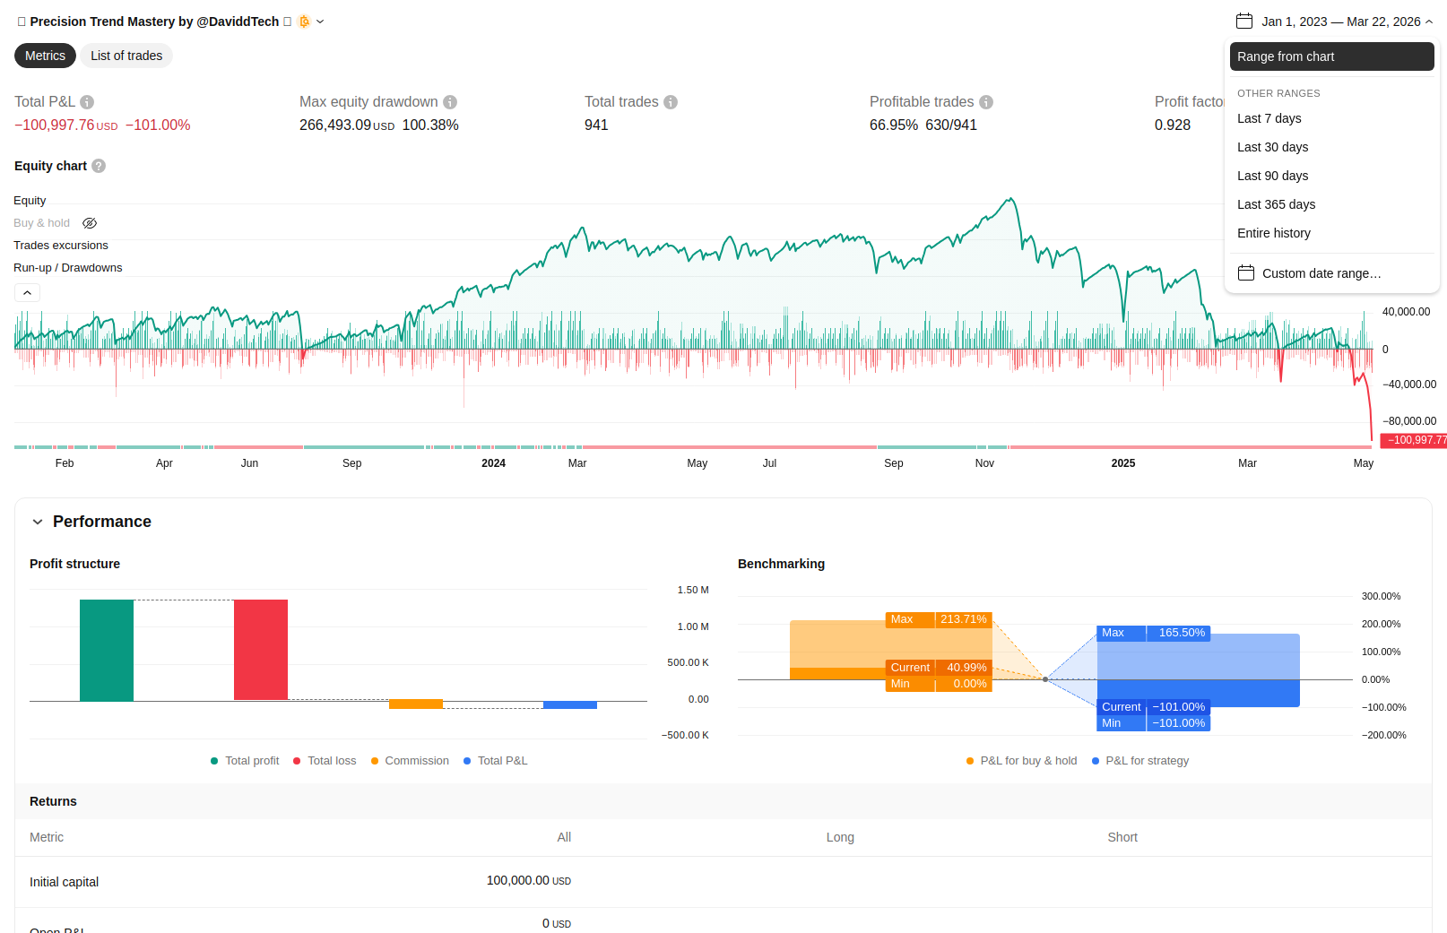
Task: Click the calendar icon beside the date range
Action: click(x=1243, y=22)
